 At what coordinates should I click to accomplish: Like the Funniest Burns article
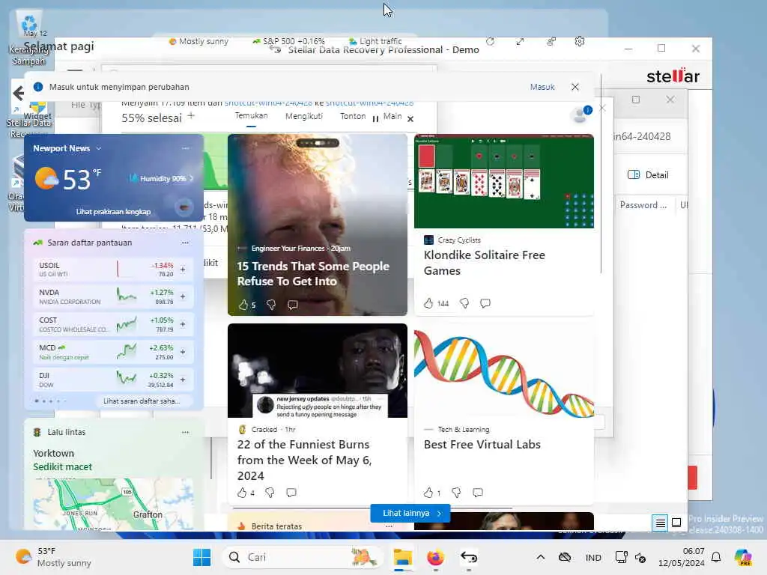coord(242,493)
